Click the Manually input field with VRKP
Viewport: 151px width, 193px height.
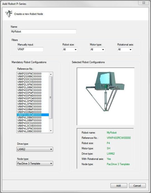30,49
